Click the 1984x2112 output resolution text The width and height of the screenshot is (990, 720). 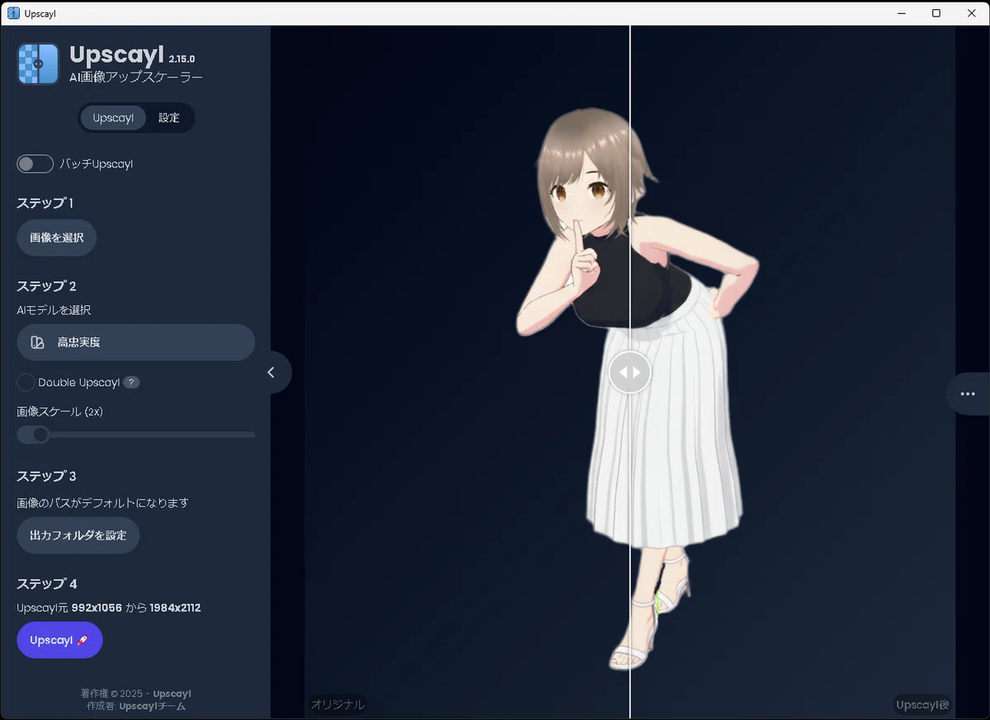point(175,608)
